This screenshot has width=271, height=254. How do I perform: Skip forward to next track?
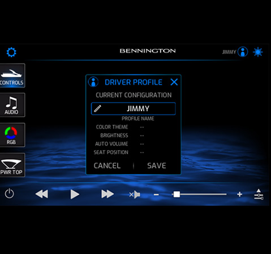[107, 194]
